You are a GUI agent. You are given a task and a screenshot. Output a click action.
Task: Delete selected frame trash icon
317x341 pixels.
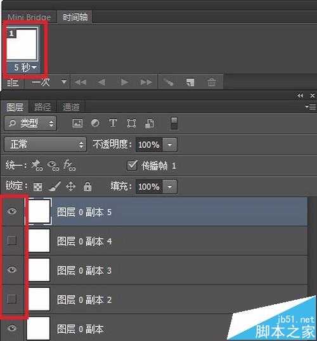tap(212, 82)
